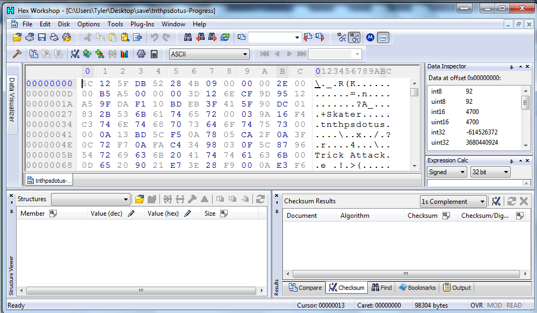Click the generate checksum icon in results panel
The image size is (537, 313).
point(497,201)
